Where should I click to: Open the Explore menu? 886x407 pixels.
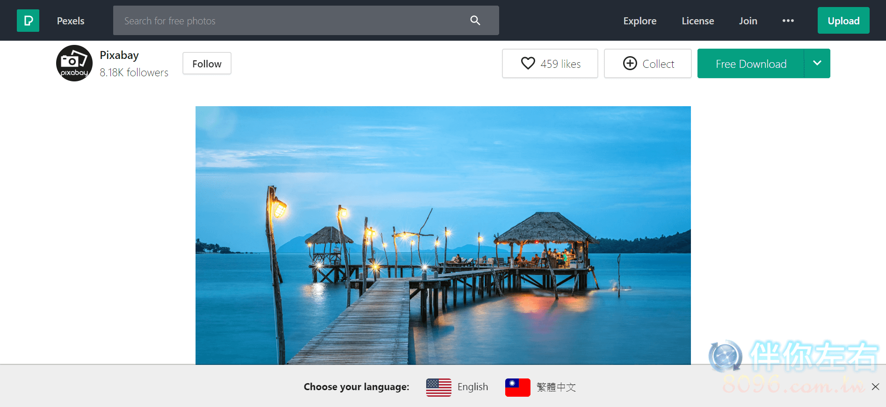click(x=639, y=21)
